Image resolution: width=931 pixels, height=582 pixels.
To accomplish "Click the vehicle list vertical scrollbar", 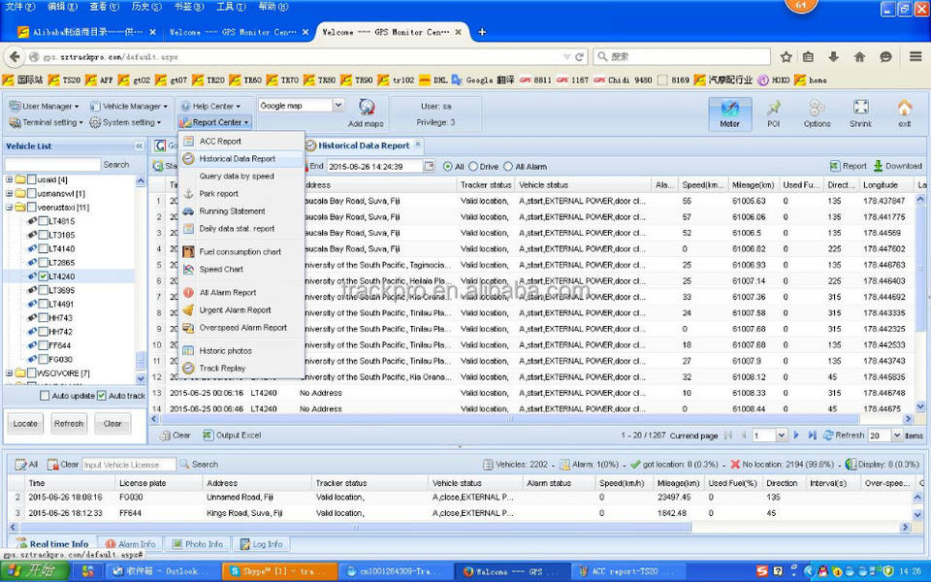I will tap(141, 272).
